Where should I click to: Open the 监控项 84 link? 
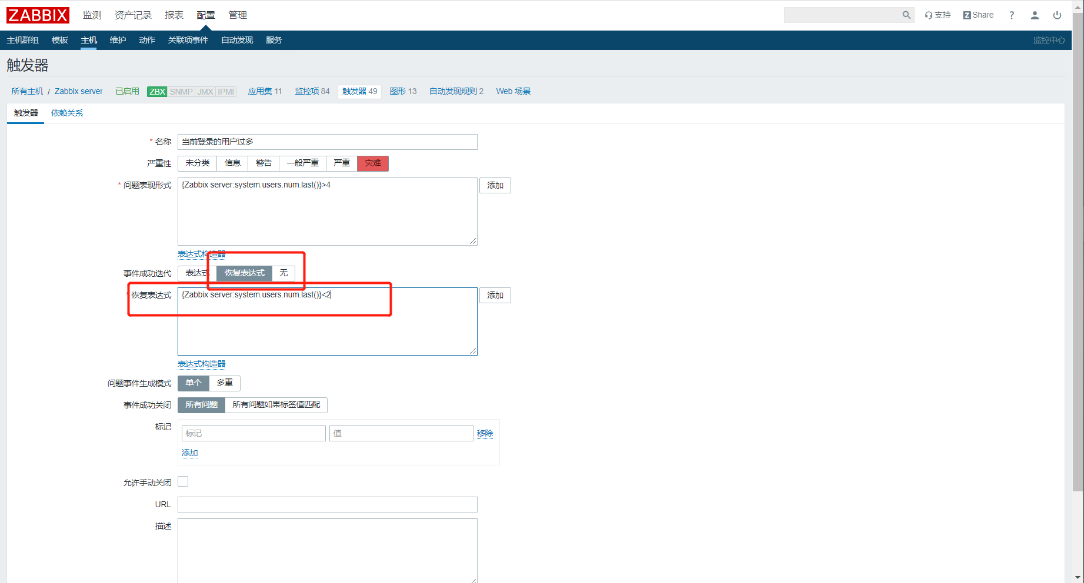pos(312,92)
